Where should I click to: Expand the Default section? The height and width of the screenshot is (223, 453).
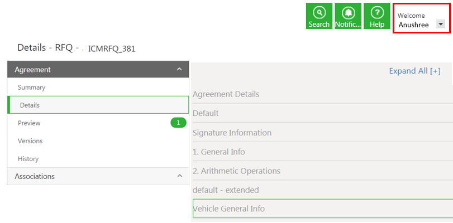(x=206, y=113)
